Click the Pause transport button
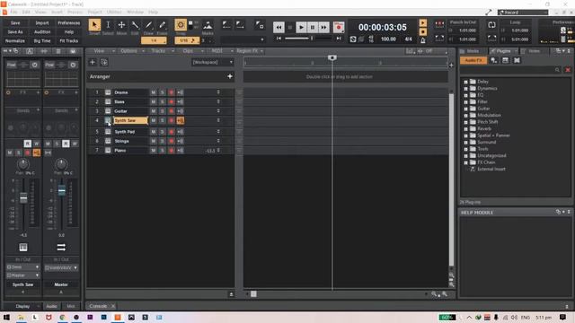575x323 pixels. point(313,27)
